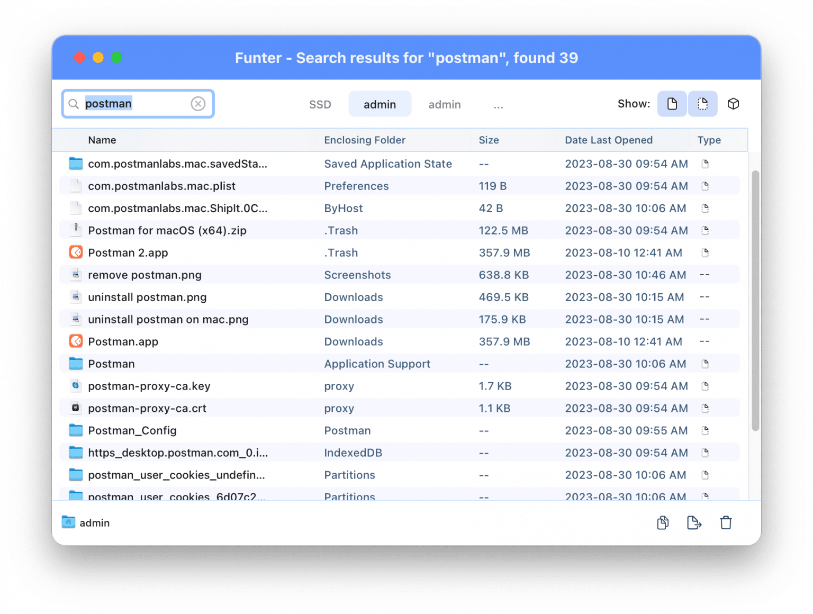Toggle showing regular files in results
The image size is (813, 614).
672,104
